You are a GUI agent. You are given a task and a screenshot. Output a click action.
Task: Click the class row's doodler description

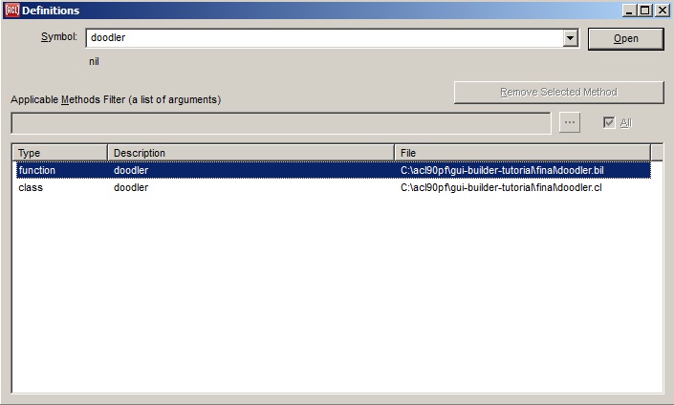pos(131,187)
